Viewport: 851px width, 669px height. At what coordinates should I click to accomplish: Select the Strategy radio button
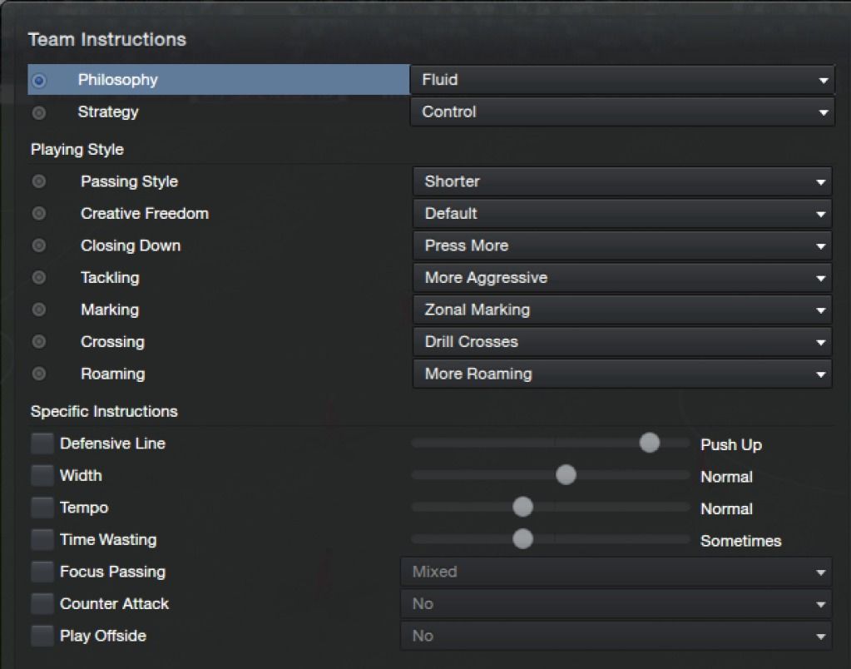coord(39,112)
